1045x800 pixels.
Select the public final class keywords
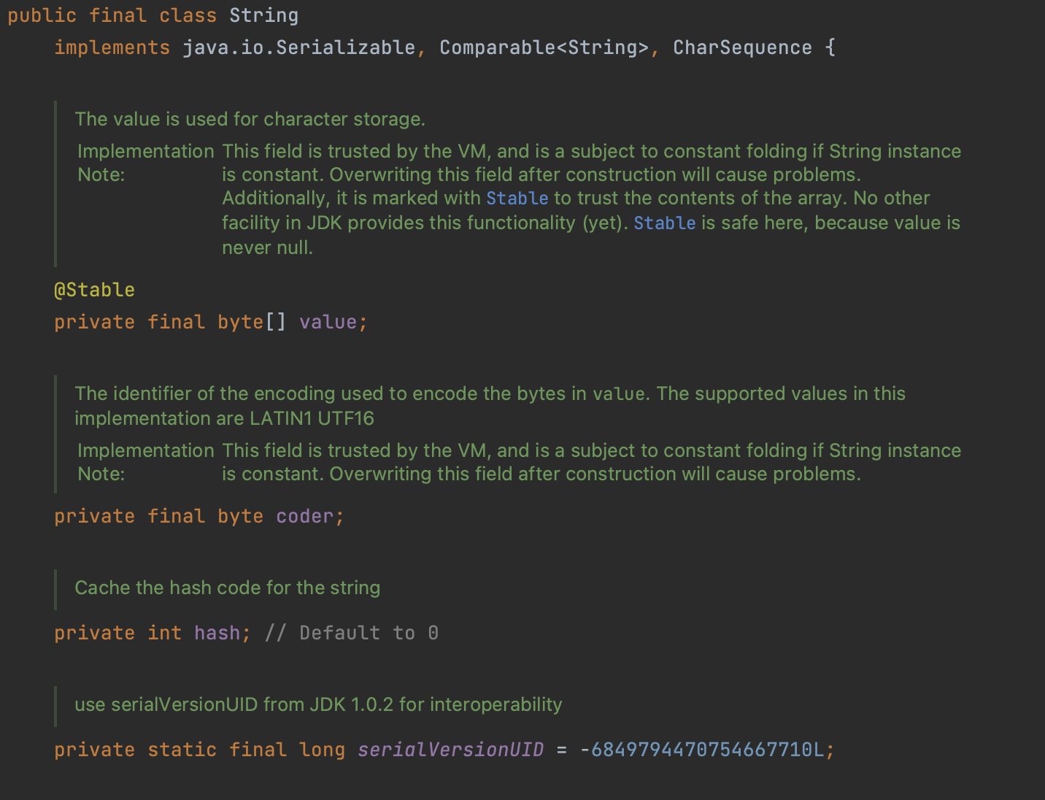tap(112, 15)
